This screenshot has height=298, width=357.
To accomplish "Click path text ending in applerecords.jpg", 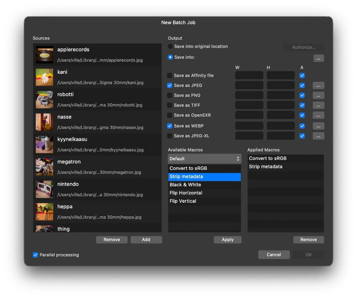I will [x=100, y=60].
